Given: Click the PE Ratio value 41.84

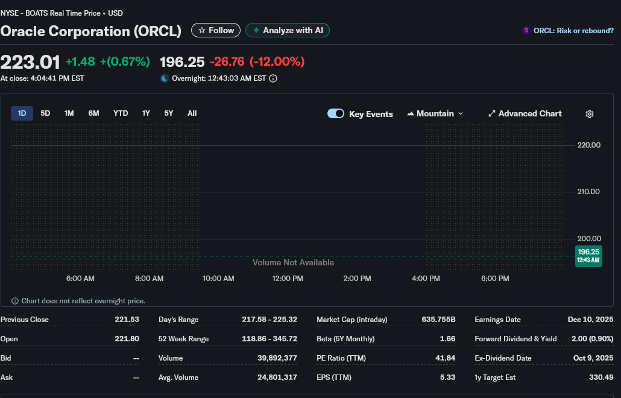Looking at the screenshot, I should click(445, 358).
